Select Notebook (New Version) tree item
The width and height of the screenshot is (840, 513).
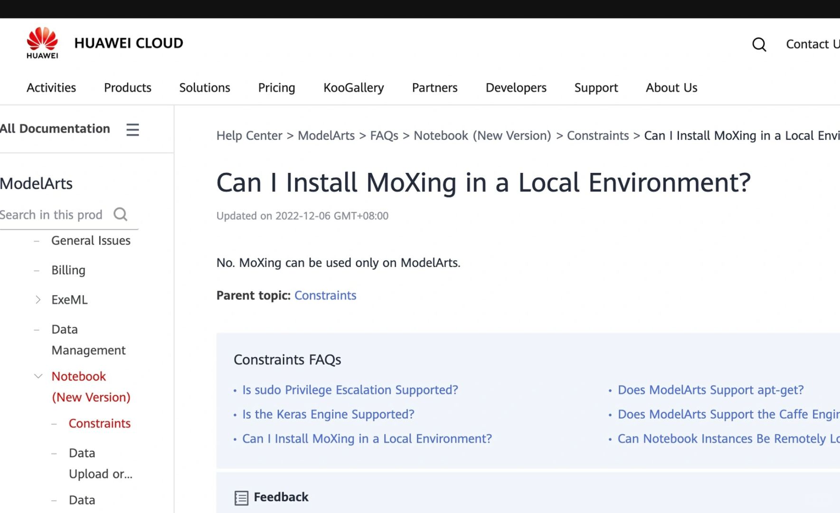(91, 387)
